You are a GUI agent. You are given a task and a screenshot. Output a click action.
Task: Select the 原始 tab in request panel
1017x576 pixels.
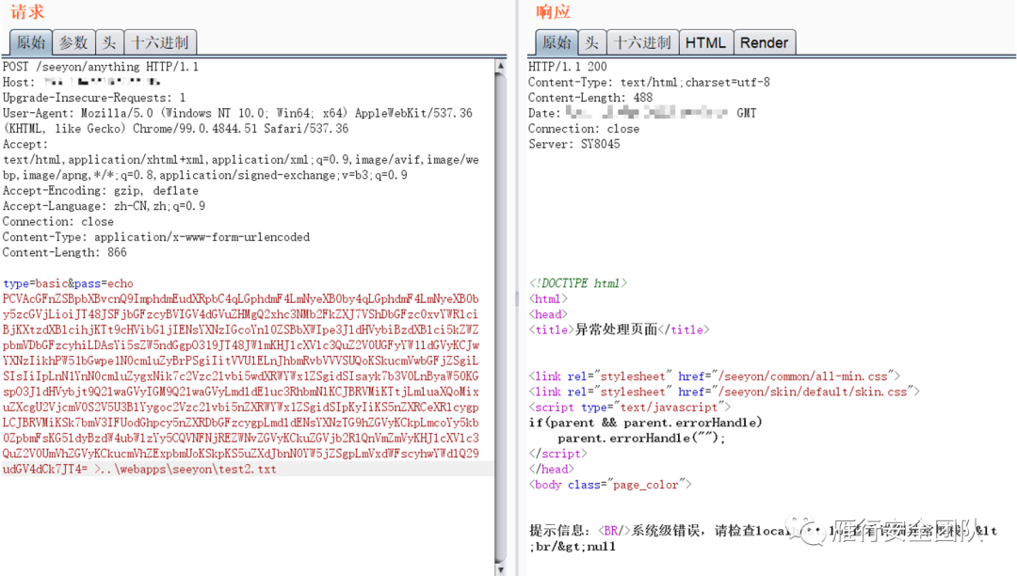coord(30,42)
